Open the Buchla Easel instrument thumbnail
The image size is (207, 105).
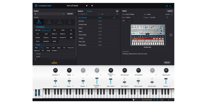coord(148,35)
